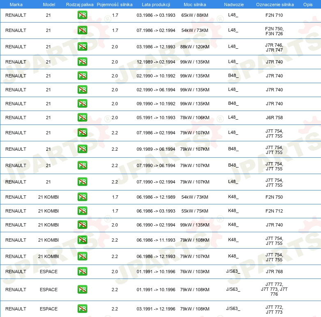This screenshot has height=317, width=321.
Task: Select the engine codes J7T 772, J7T 773, J7T 776
Action: [274, 289]
